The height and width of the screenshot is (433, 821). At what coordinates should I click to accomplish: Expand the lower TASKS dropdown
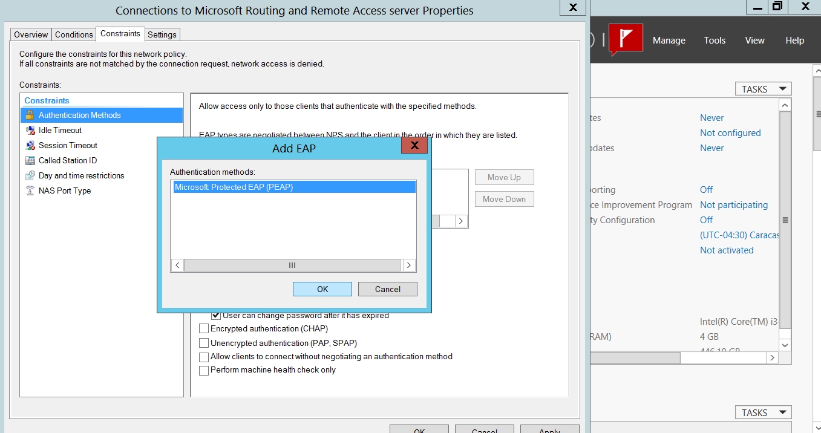(763, 412)
